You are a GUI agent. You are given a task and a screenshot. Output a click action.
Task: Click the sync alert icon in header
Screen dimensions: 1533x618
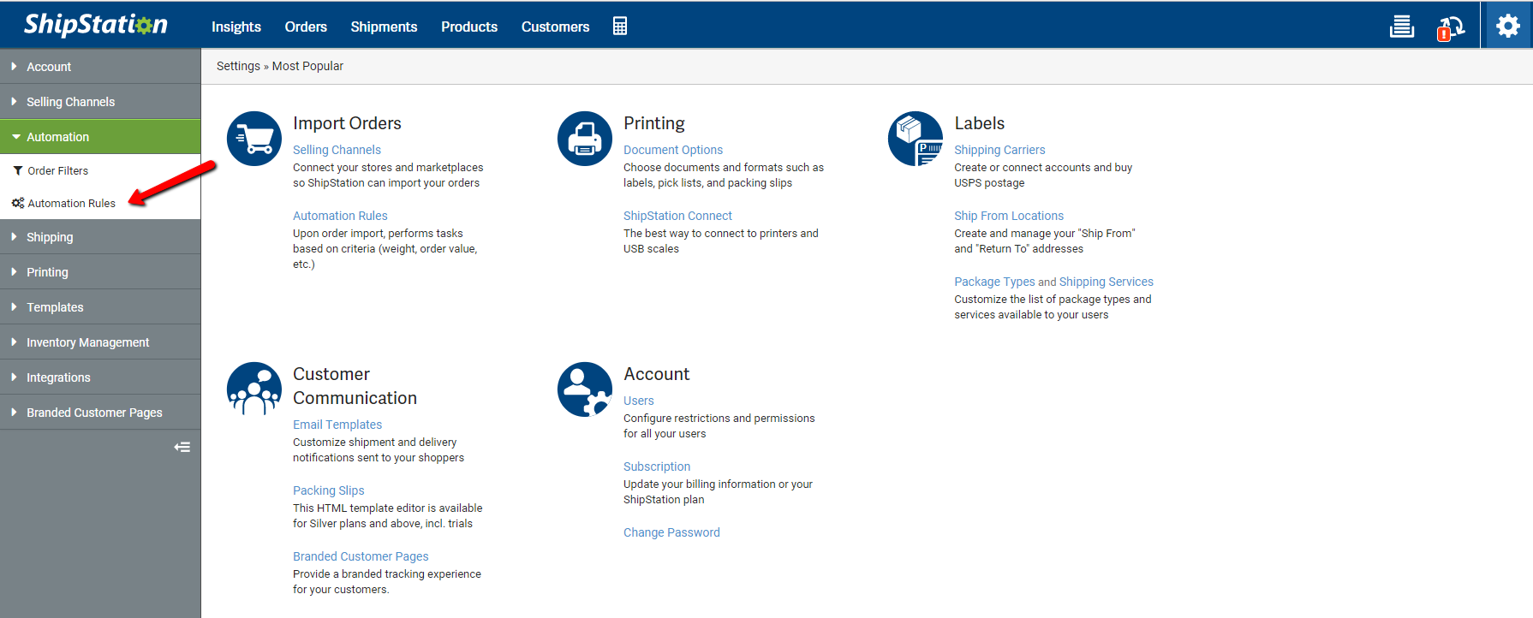pyautogui.click(x=1451, y=28)
